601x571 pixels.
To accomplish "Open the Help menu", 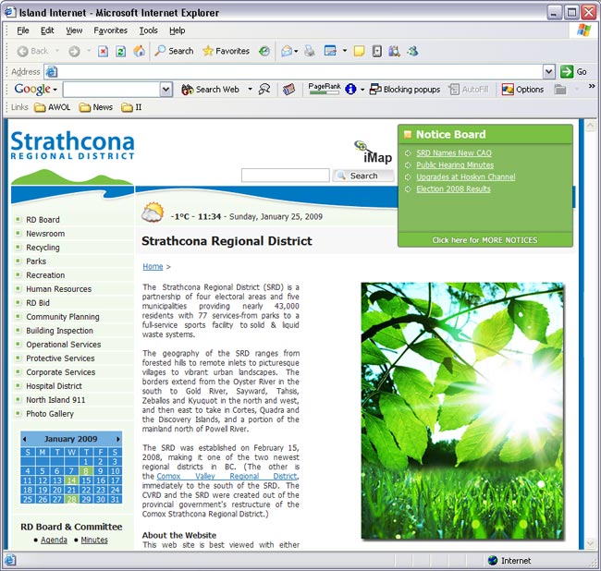I will (x=178, y=30).
